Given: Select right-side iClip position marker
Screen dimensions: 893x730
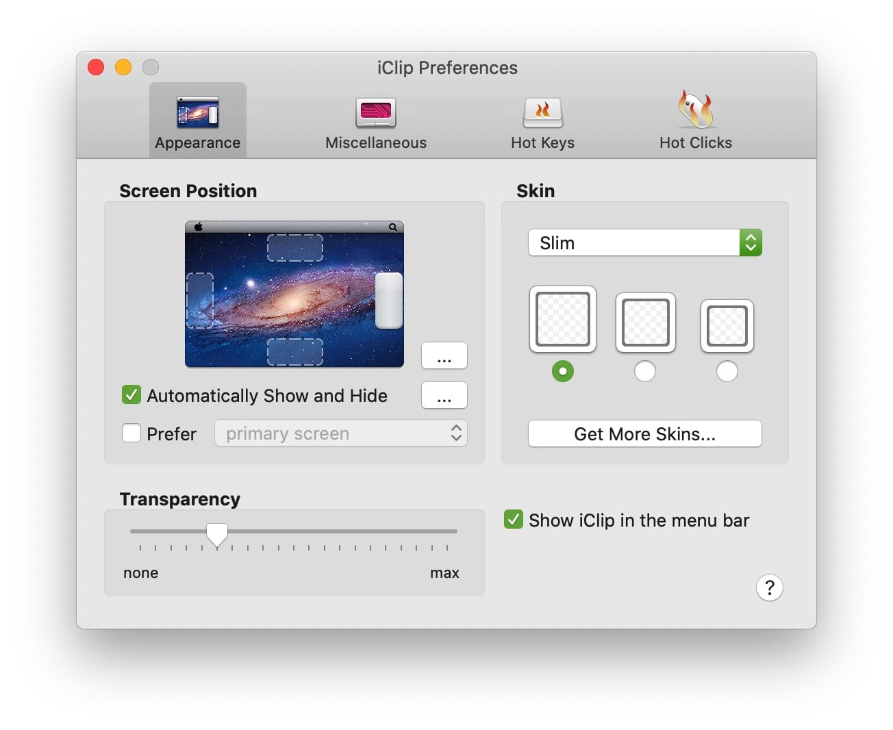Looking at the screenshot, I should [389, 300].
